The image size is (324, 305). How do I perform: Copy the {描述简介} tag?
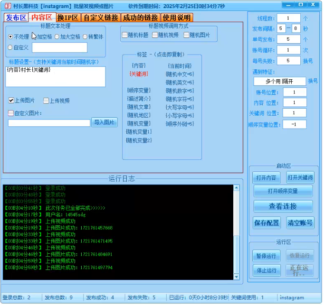click(x=139, y=99)
